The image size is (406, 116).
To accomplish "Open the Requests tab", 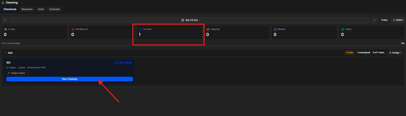I will [27, 9].
